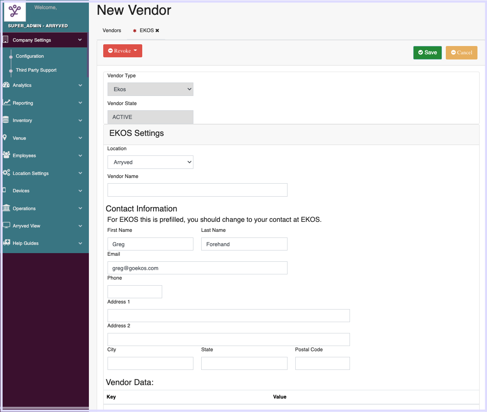Click the Devices tablet icon
The height and width of the screenshot is (412, 487).
(4, 190)
